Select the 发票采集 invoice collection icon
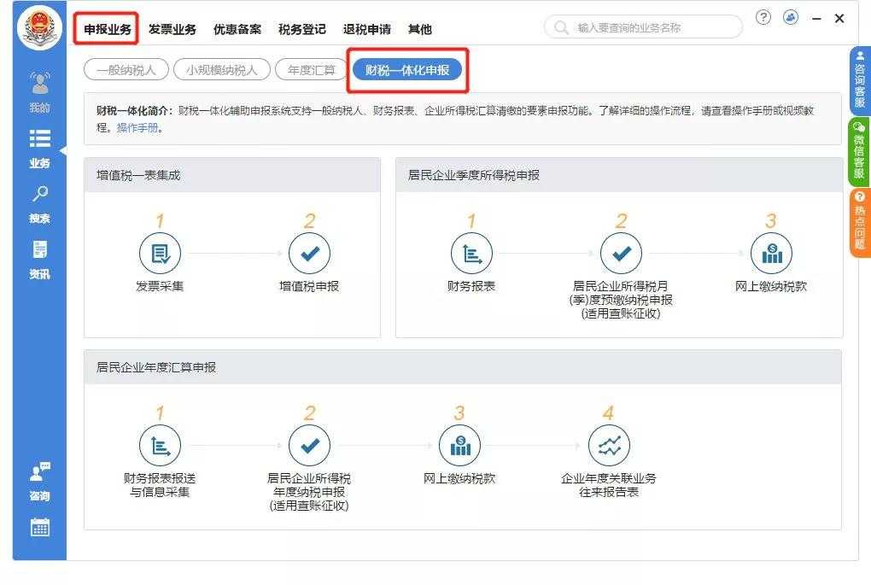This screenshot has width=871, height=585. [160, 253]
